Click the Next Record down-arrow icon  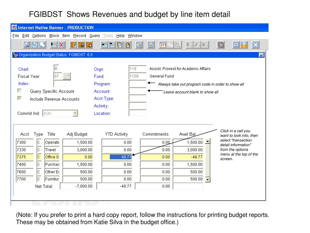pos(112,45)
